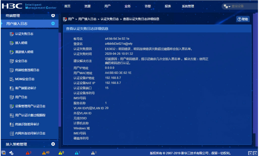The width and height of the screenshot is (260, 156).
Task: Open the 认证失败日志 icon in sidebar
Action: (12, 34)
